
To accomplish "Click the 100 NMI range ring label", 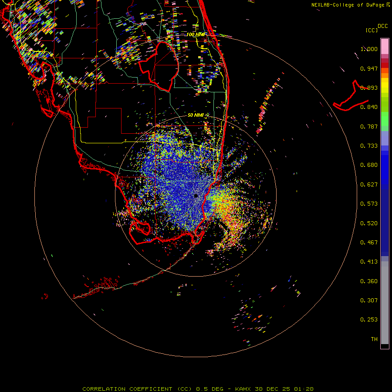I will click(x=195, y=34).
